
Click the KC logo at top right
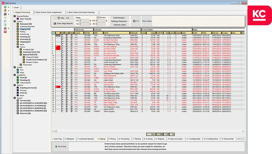pyautogui.click(x=259, y=15)
